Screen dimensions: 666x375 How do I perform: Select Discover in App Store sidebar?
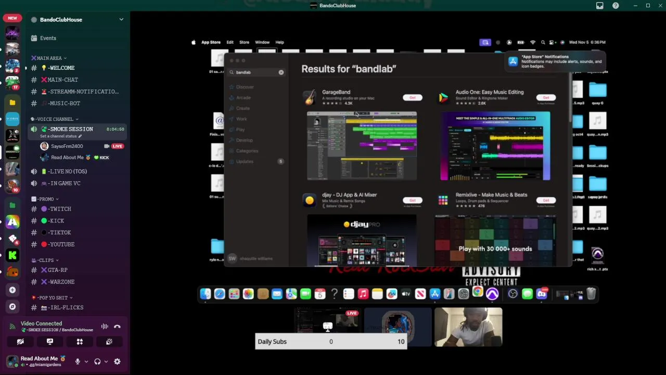coord(245,87)
